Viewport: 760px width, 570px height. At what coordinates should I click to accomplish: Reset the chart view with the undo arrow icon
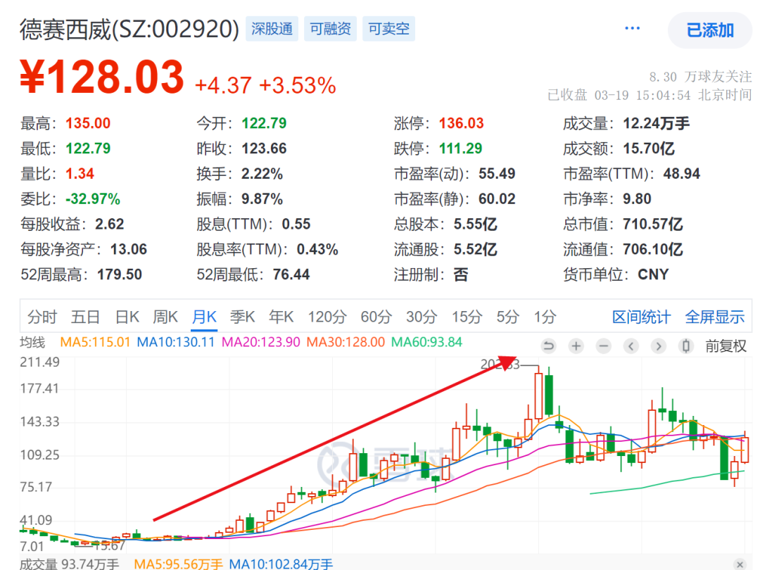tap(549, 346)
